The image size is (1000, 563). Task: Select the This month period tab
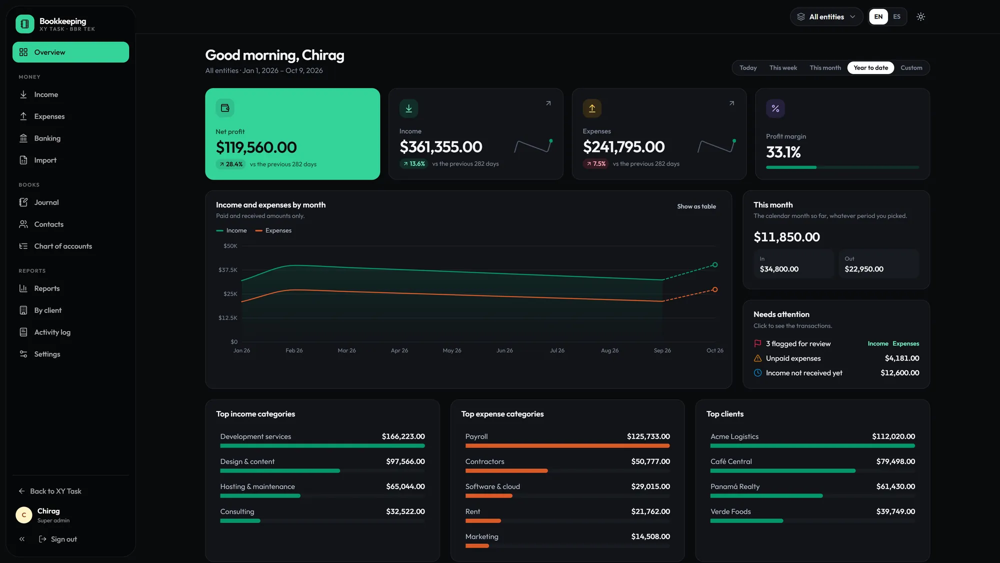coord(825,68)
